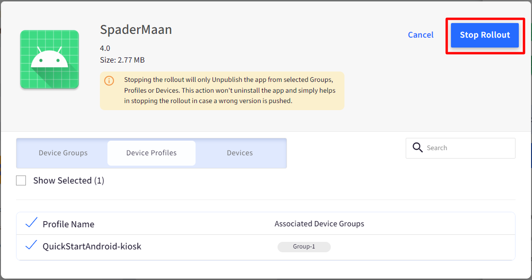532x280 pixels.
Task: Click the Show Selected (1) label
Action: tap(68, 180)
